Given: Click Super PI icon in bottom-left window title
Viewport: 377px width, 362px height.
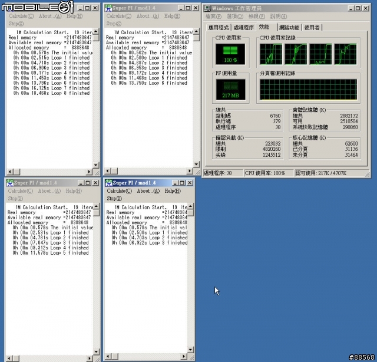Looking at the screenshot, I should coord(10,183).
